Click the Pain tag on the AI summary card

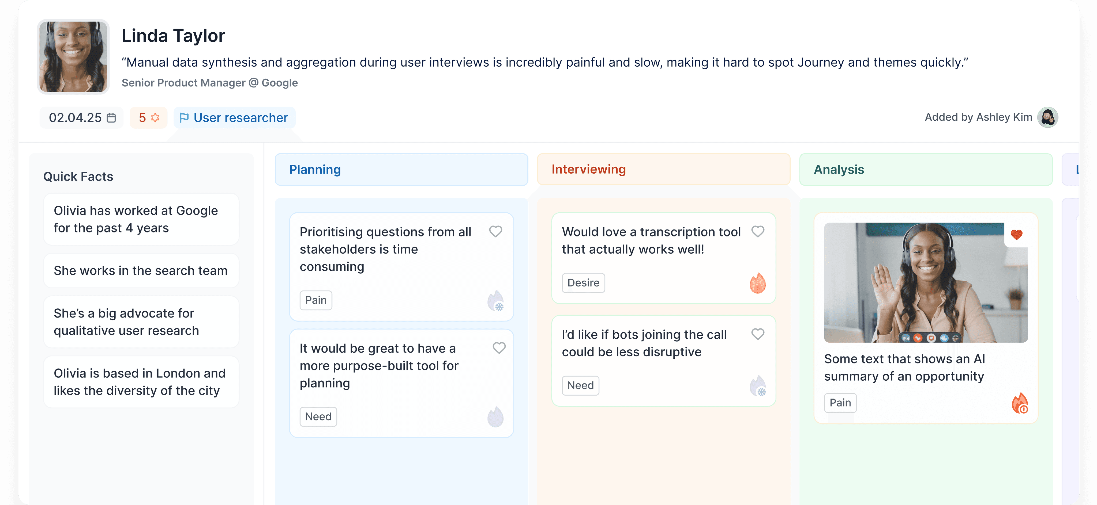(840, 403)
